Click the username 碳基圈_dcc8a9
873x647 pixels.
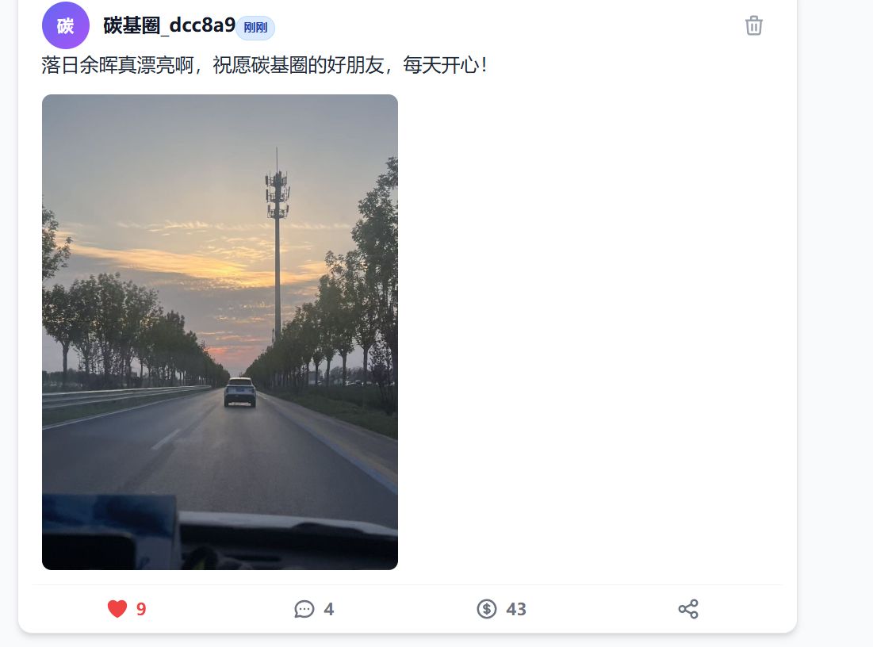point(169,25)
